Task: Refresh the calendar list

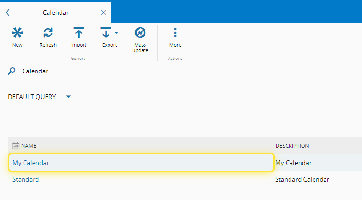Action: (48, 33)
